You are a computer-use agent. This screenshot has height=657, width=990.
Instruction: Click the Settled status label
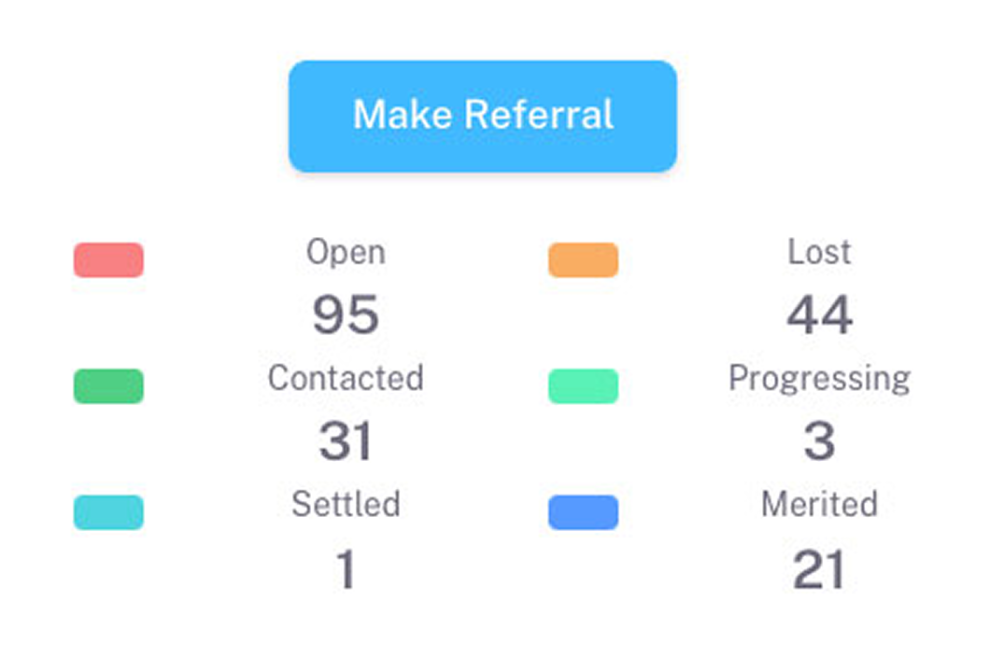pos(346,504)
